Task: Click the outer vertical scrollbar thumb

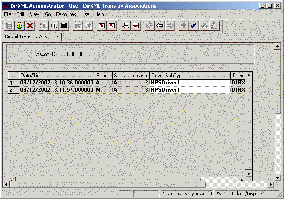Action: coord(277,82)
